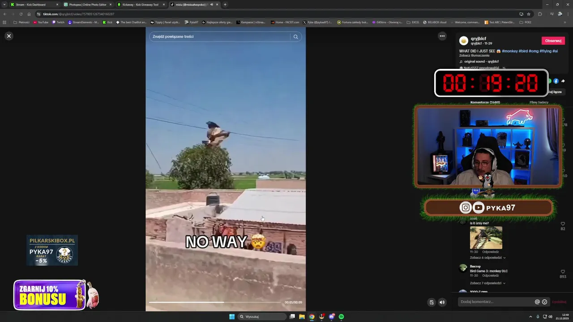Reply to 'Bird Game 3: monkey DLC' comment
The height and width of the screenshot is (322, 573).
490,275
